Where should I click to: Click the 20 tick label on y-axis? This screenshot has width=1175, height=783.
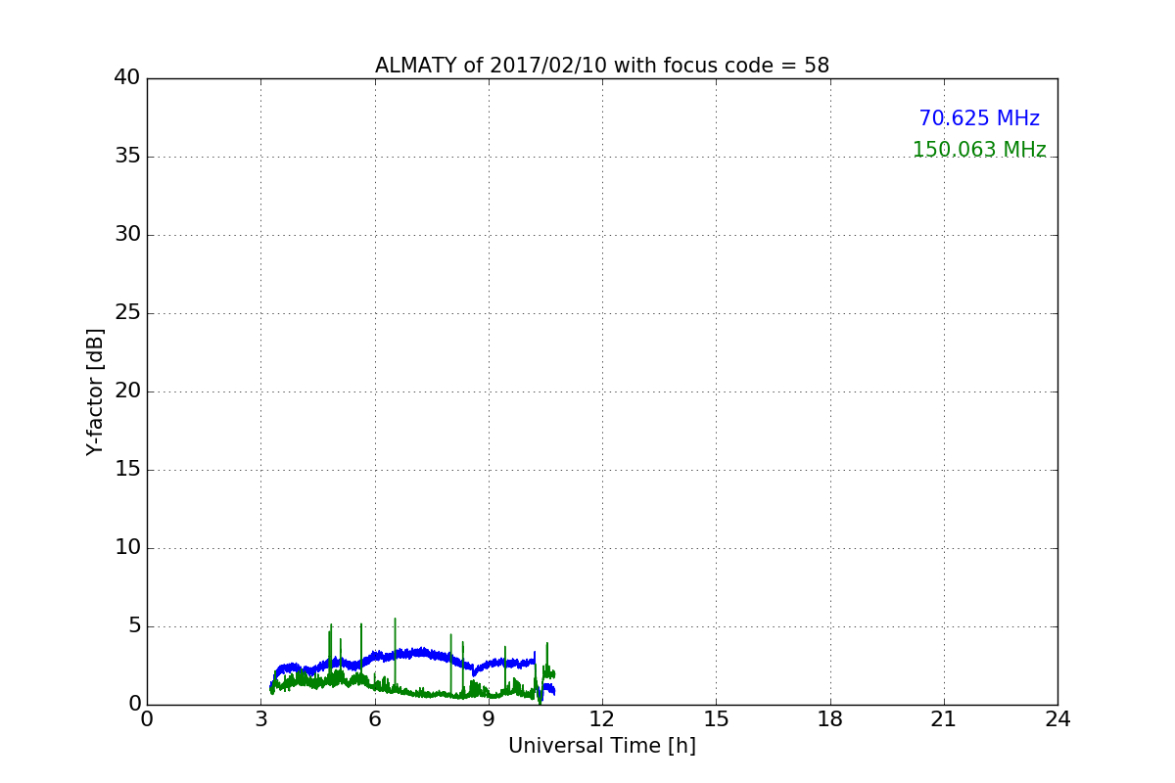(127, 391)
